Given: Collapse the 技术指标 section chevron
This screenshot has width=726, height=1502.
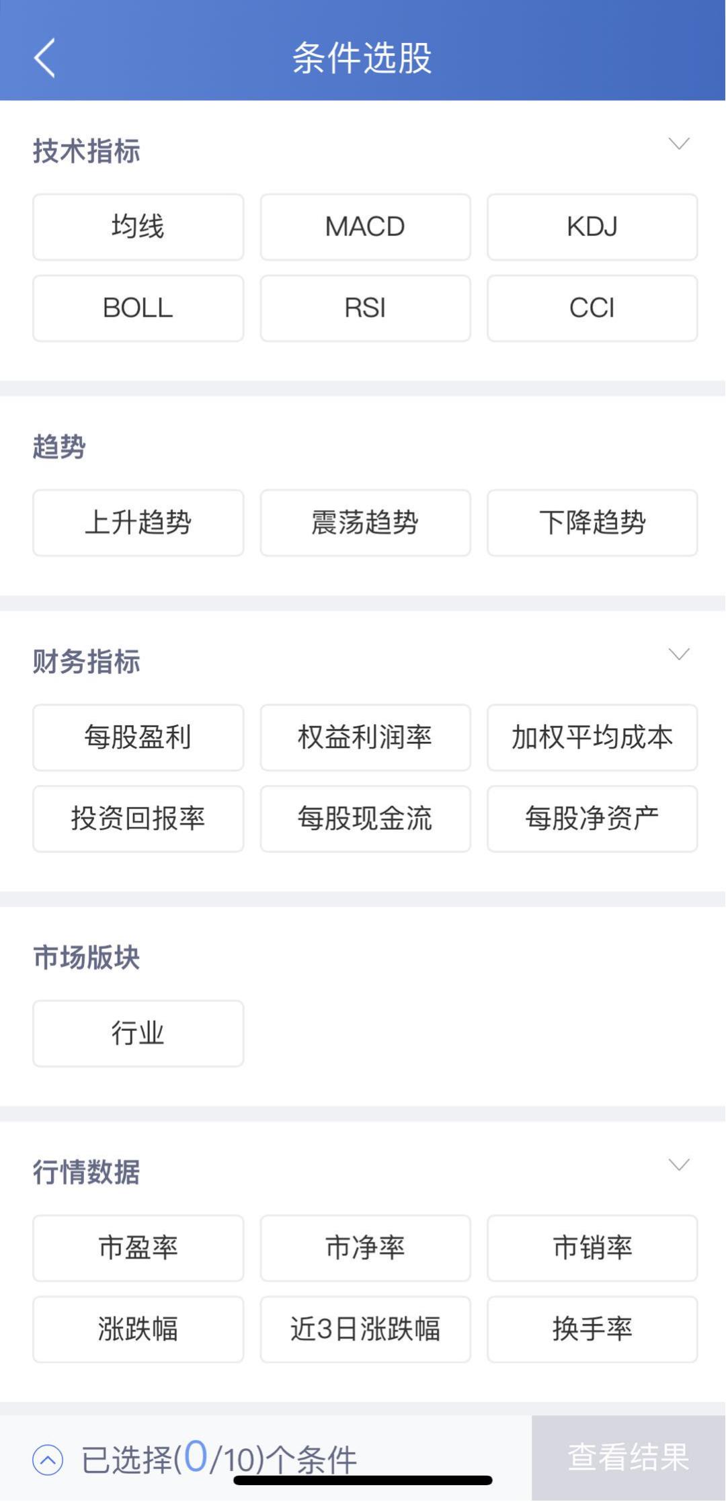Looking at the screenshot, I should tap(679, 143).
